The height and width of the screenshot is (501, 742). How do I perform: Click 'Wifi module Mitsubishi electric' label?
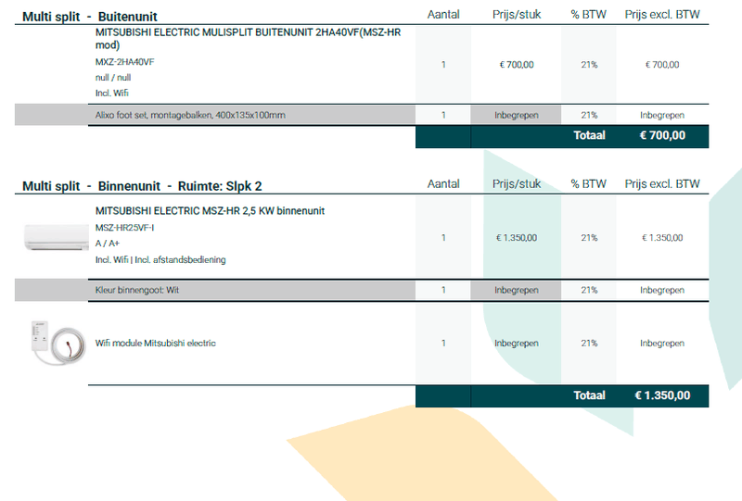click(155, 344)
